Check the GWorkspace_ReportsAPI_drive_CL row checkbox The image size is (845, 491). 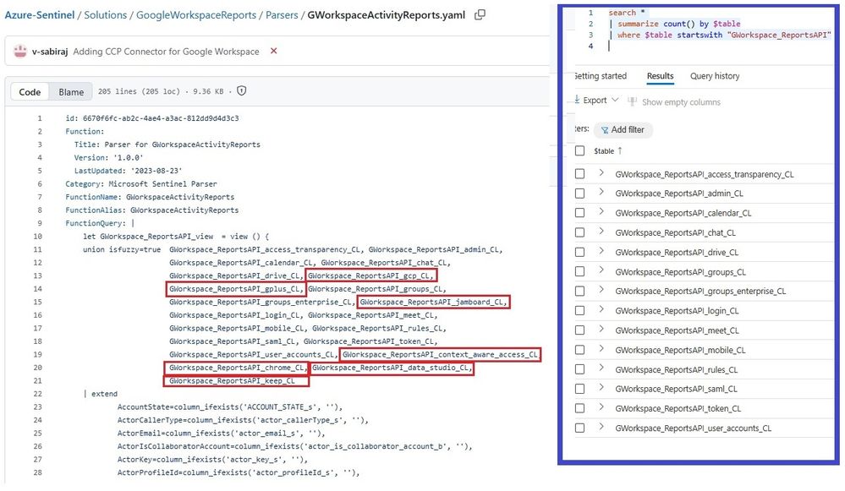coord(580,252)
